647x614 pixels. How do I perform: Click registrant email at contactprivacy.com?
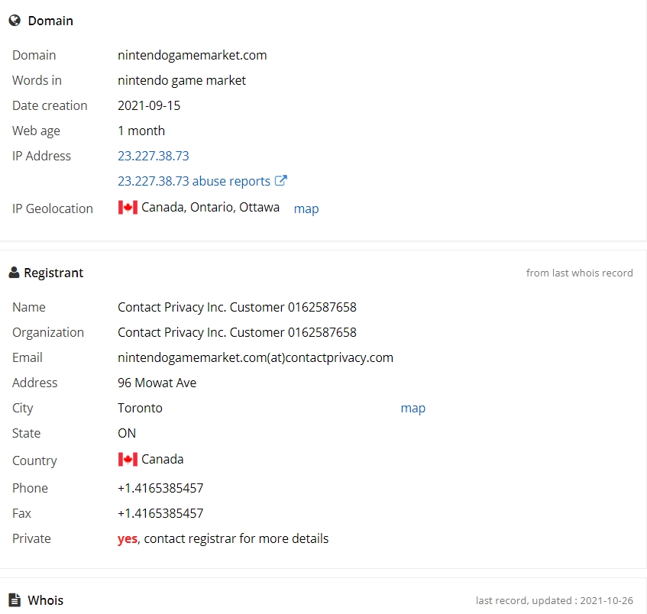point(255,357)
